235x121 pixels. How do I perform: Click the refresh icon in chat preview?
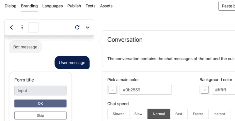77,27
